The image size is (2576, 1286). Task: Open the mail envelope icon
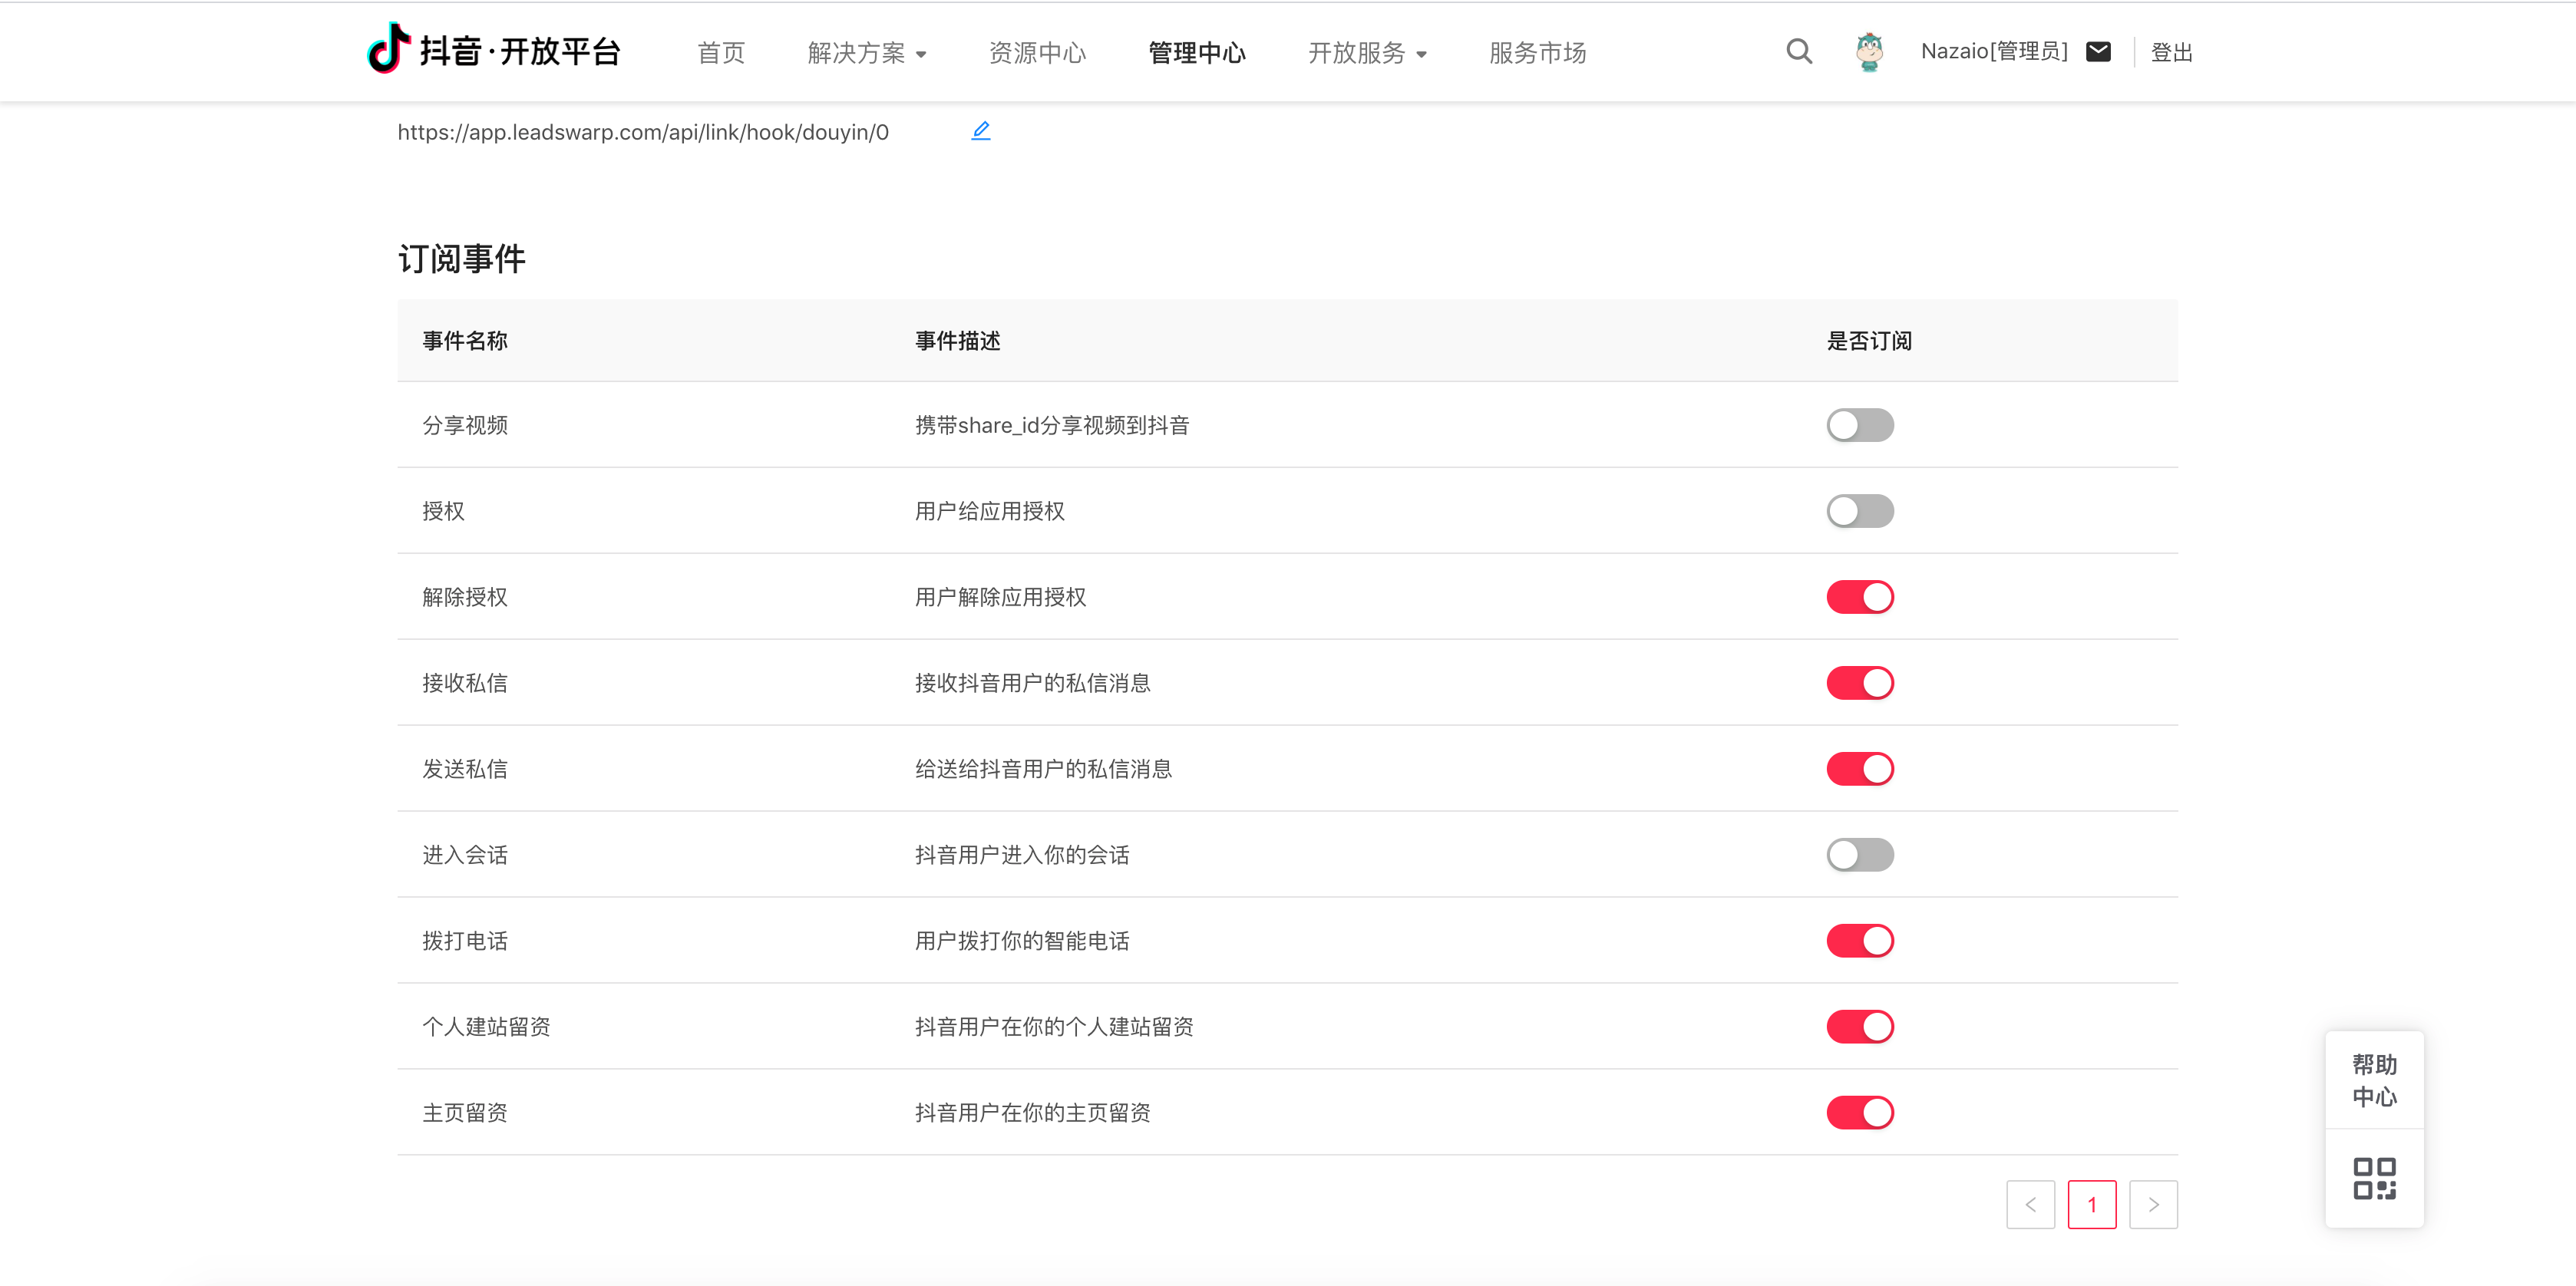2098,52
